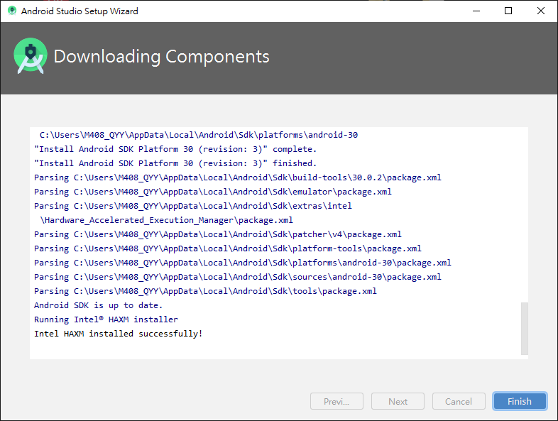Click the disabled Previous button
Screen dimensions: 558x421
click(337, 401)
